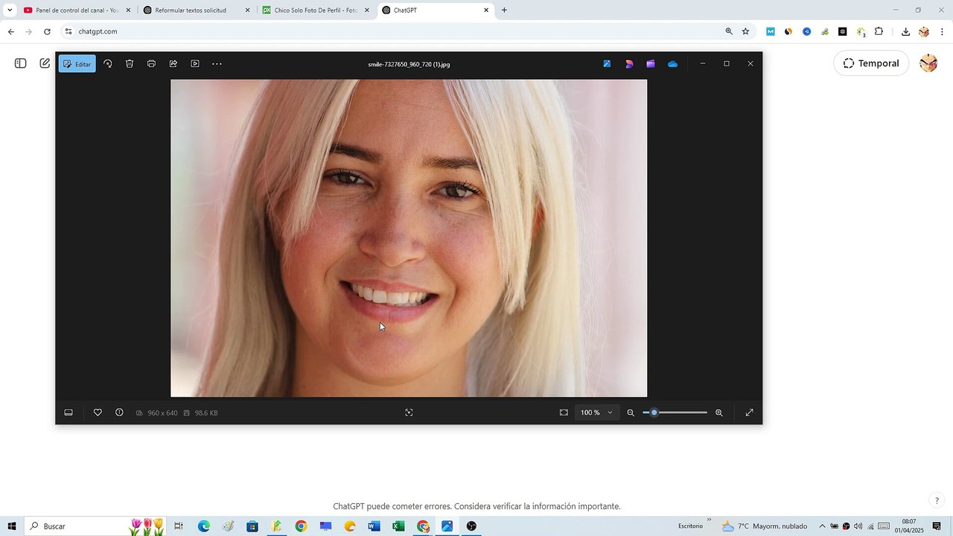Click the Temporal chat button
Image resolution: width=953 pixels, height=536 pixels.
point(871,63)
